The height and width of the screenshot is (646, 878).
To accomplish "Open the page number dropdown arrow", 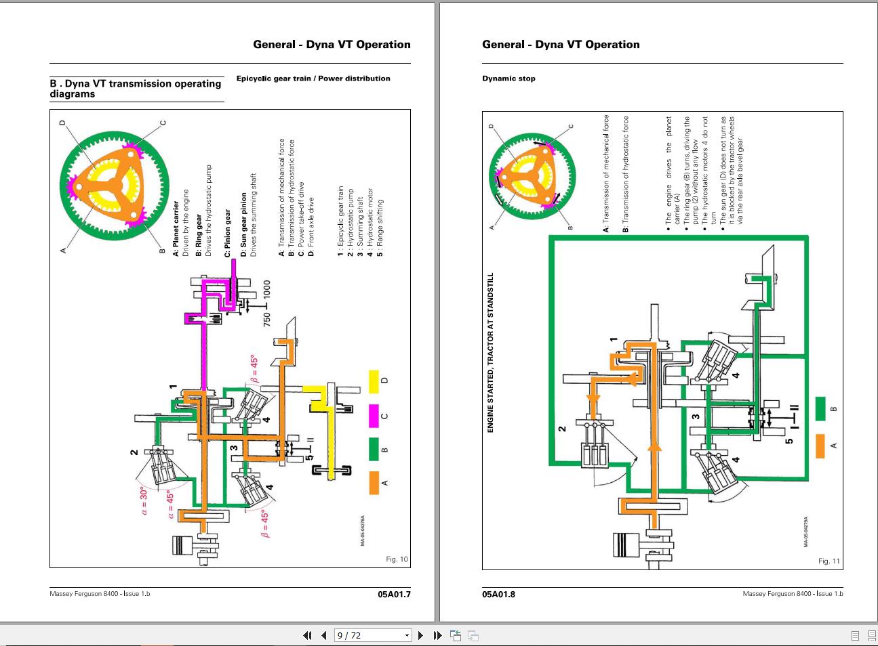I will click(407, 636).
